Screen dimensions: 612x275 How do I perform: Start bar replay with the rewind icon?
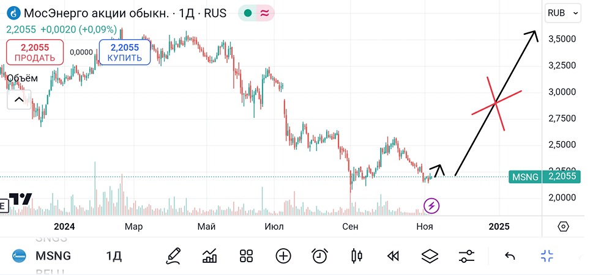pyautogui.click(x=394, y=256)
